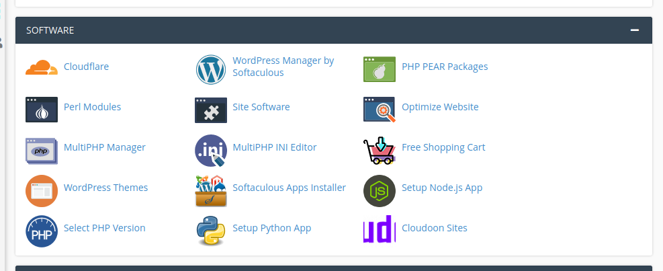Collapse the Software section with minus

coord(634,30)
